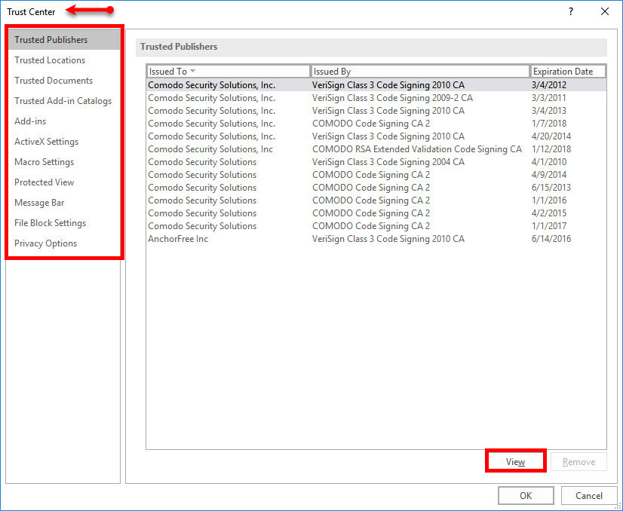Click the Issued To sort arrow

(x=192, y=71)
